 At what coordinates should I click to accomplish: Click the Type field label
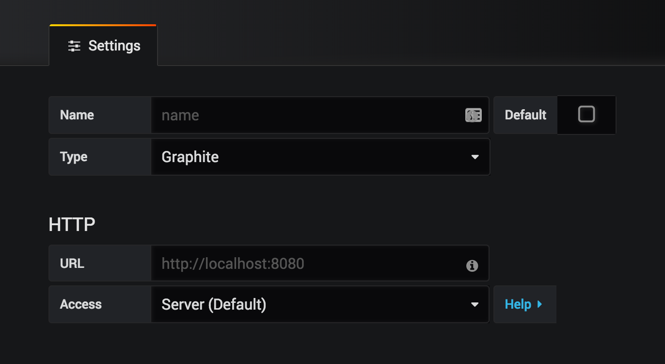[x=74, y=157]
